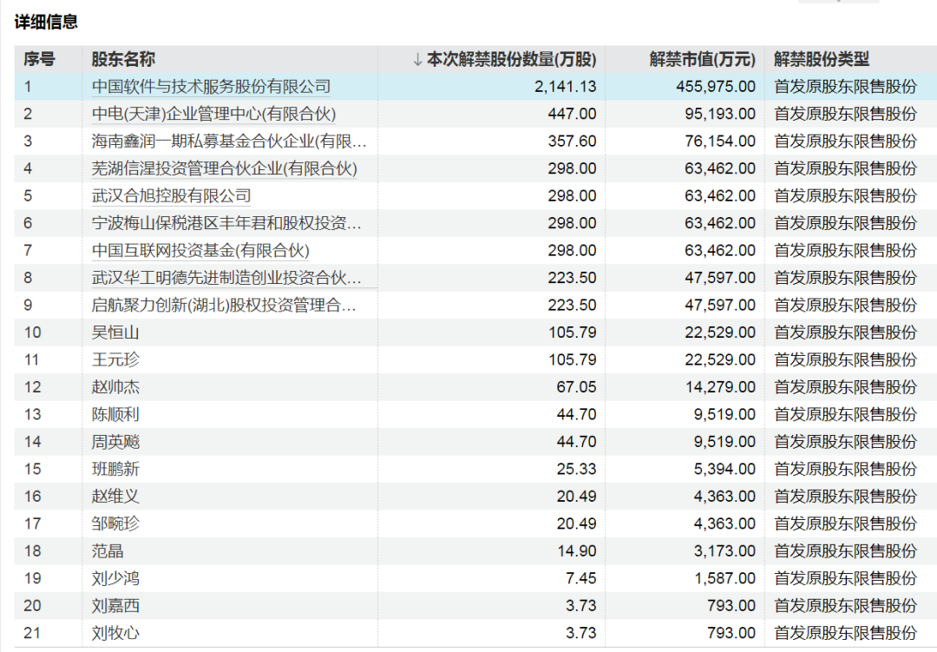
Task: Select shareholder 赵帅杰 in row 12
Action: (x=115, y=387)
